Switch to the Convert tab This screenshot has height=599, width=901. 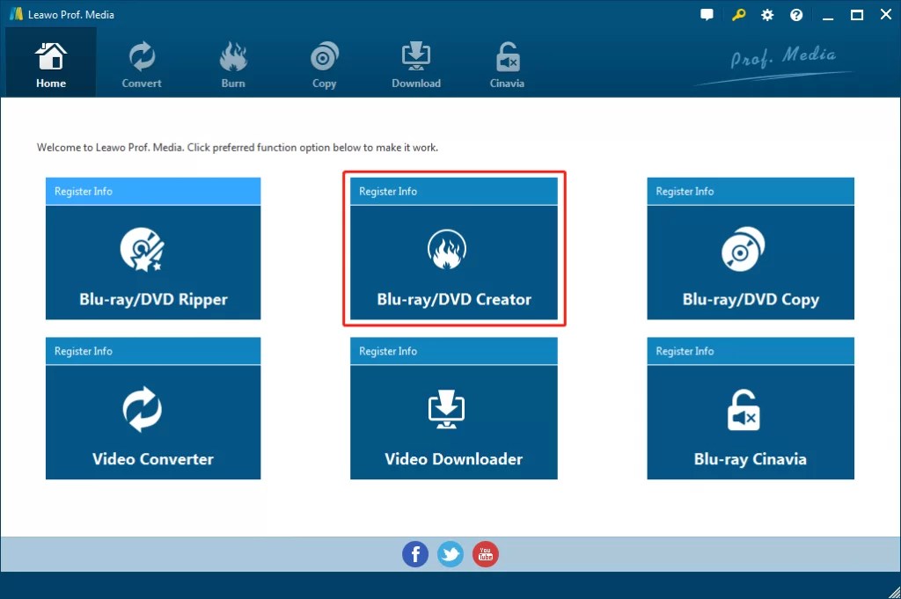click(141, 62)
